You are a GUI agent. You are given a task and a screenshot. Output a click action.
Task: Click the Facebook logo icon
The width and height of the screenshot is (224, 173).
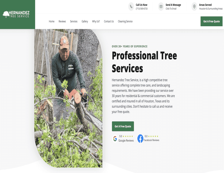pyautogui.click(x=140, y=139)
